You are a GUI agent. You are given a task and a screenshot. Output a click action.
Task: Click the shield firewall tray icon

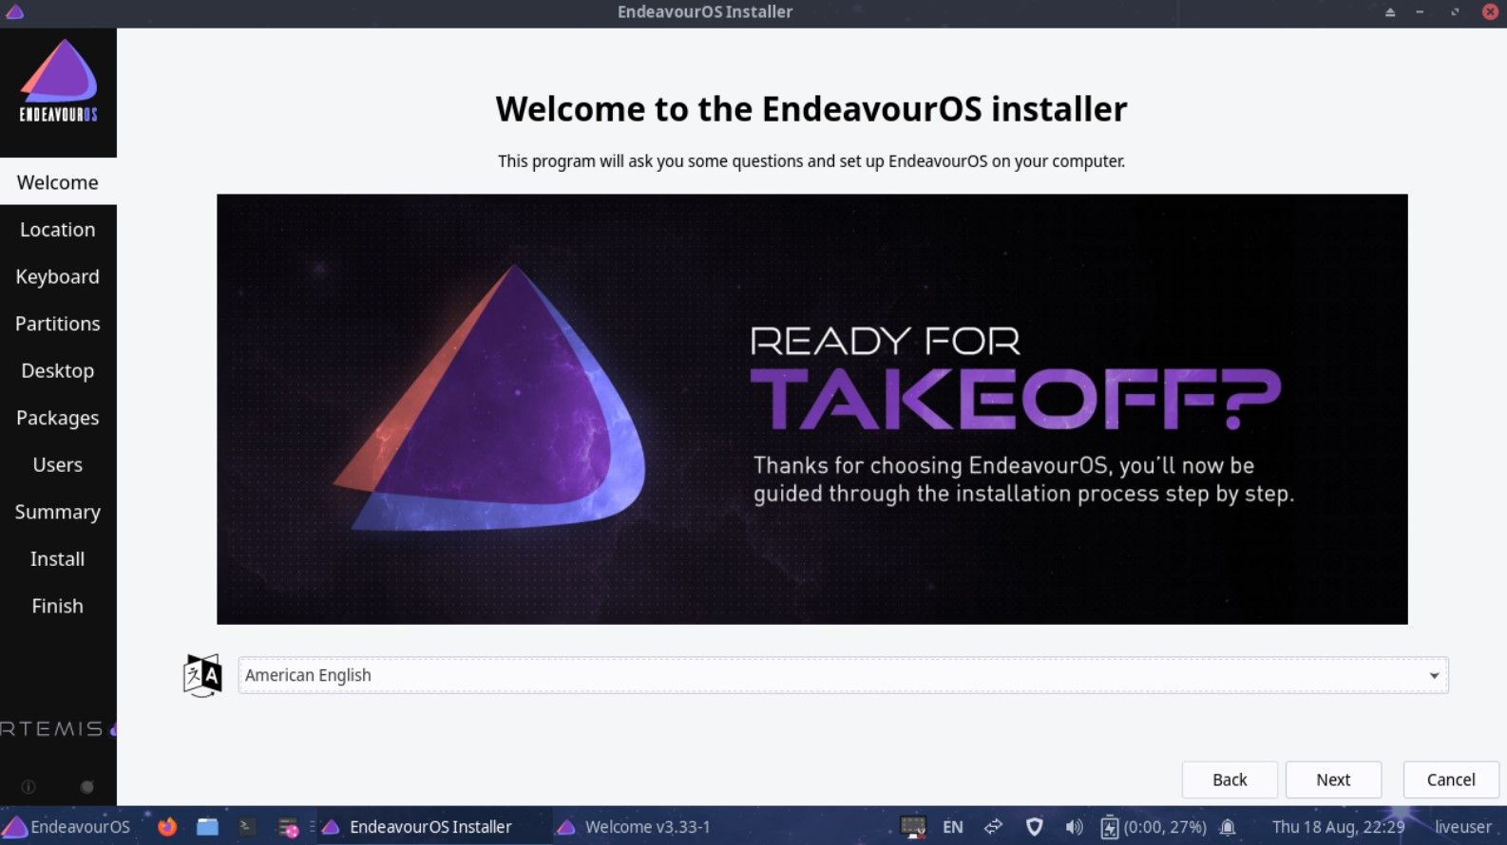pyautogui.click(x=1035, y=827)
